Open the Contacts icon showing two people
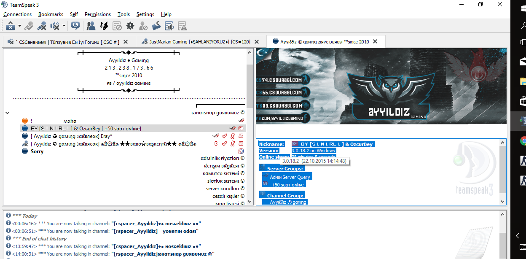 click(91, 26)
